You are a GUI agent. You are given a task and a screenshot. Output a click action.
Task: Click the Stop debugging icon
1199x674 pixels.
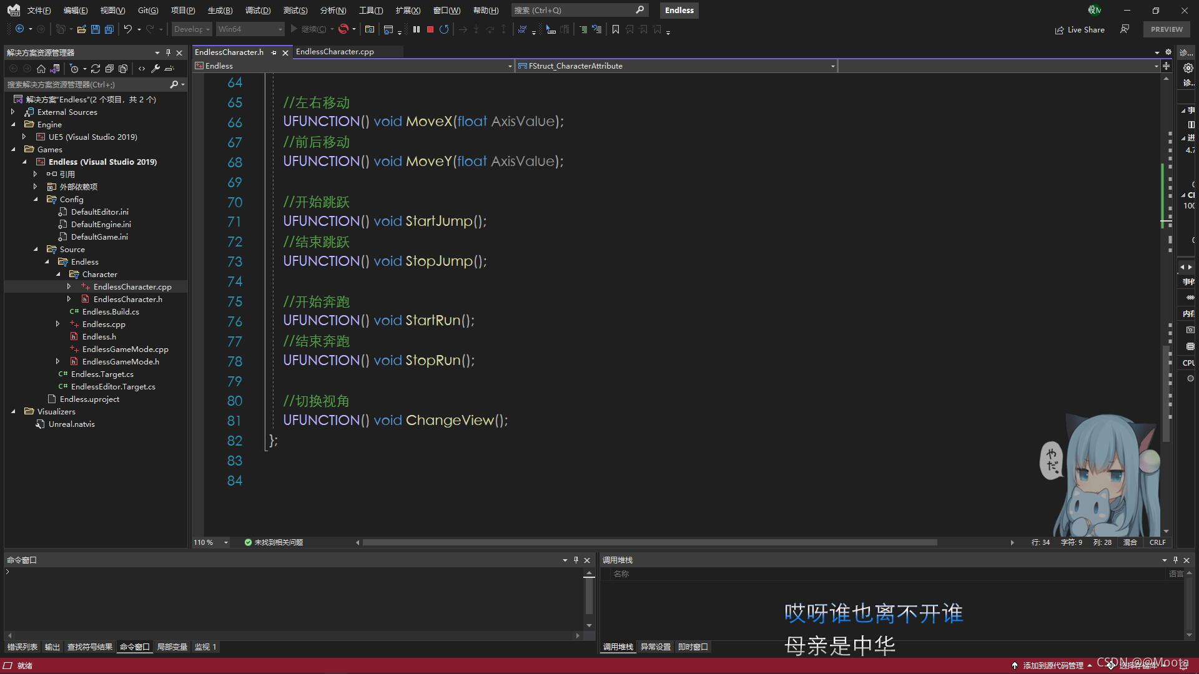429,29
